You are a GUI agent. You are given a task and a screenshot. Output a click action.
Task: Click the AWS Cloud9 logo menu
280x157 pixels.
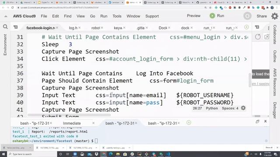(24, 16)
